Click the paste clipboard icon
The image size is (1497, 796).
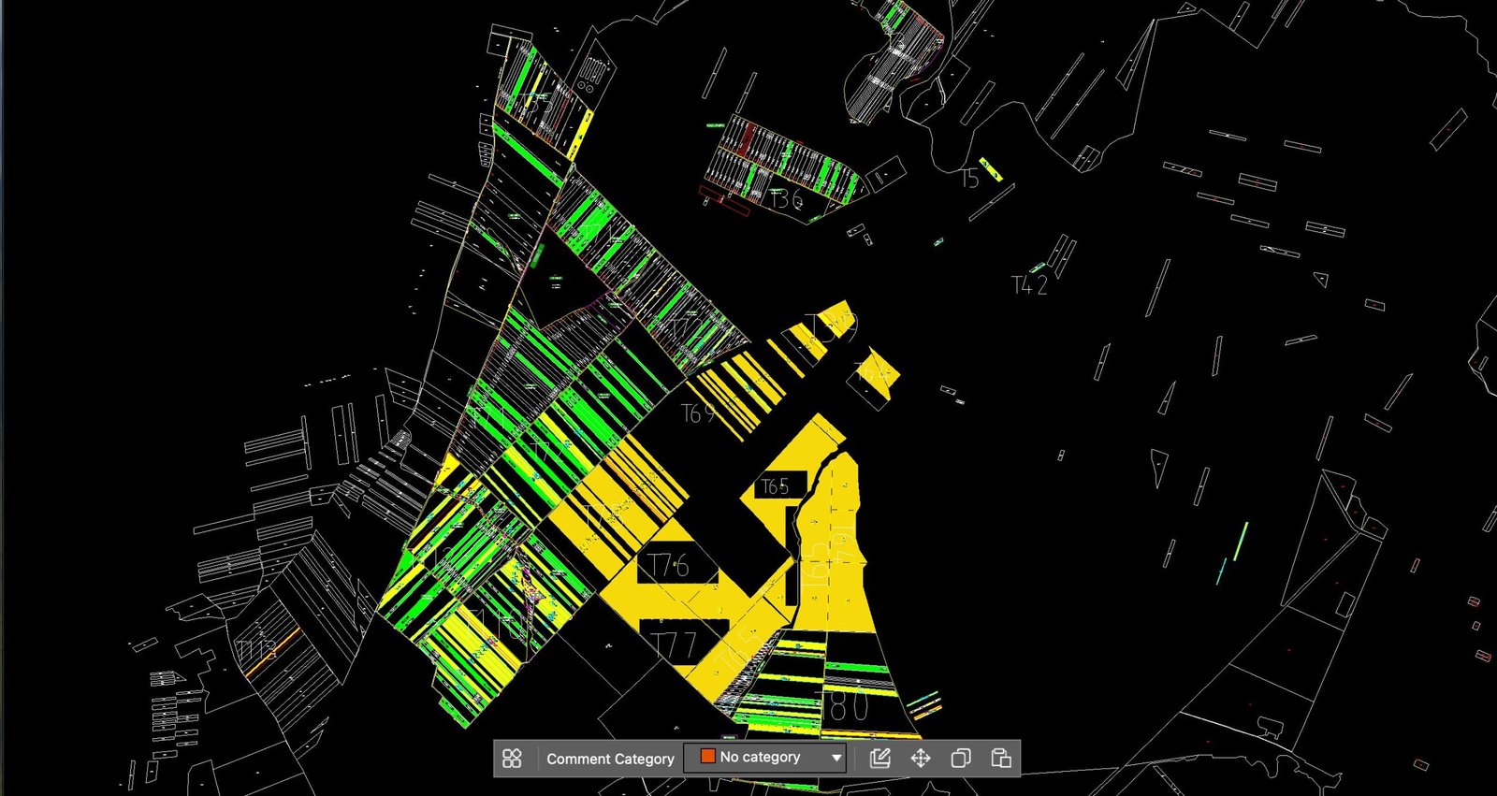coord(1000,758)
